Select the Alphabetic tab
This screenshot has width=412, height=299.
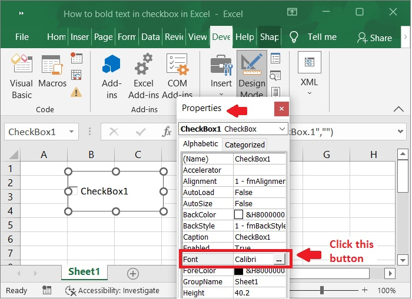pyautogui.click(x=200, y=144)
